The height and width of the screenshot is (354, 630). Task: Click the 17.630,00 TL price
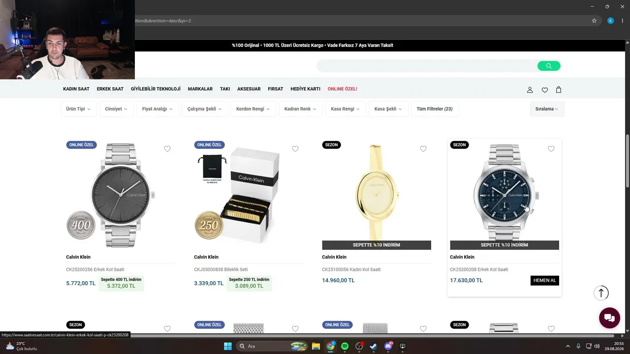466,280
